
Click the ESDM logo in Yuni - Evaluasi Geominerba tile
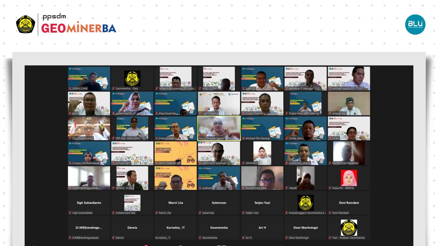[349, 227]
